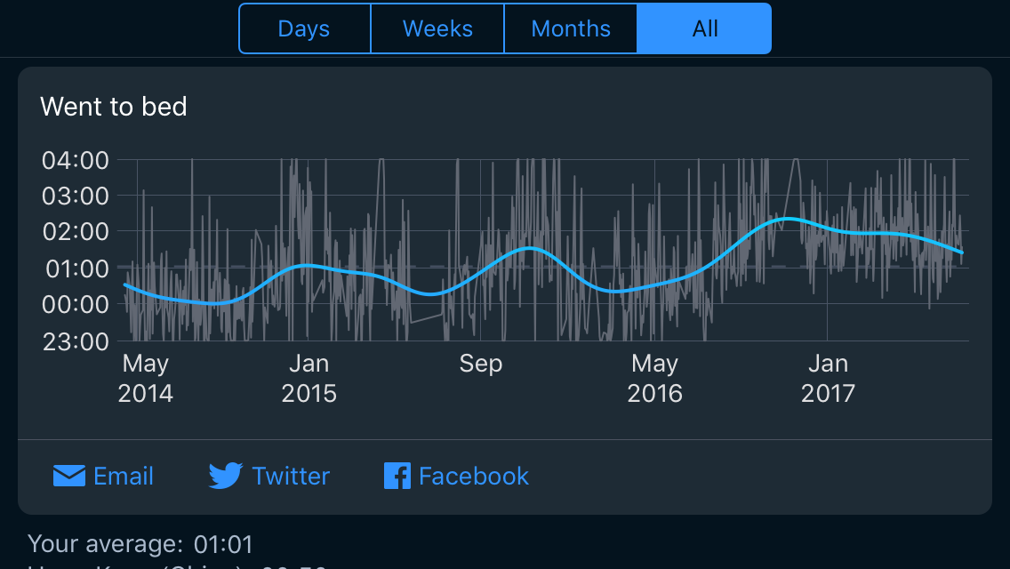
Task: Open the Months view tab
Action: coord(571,28)
